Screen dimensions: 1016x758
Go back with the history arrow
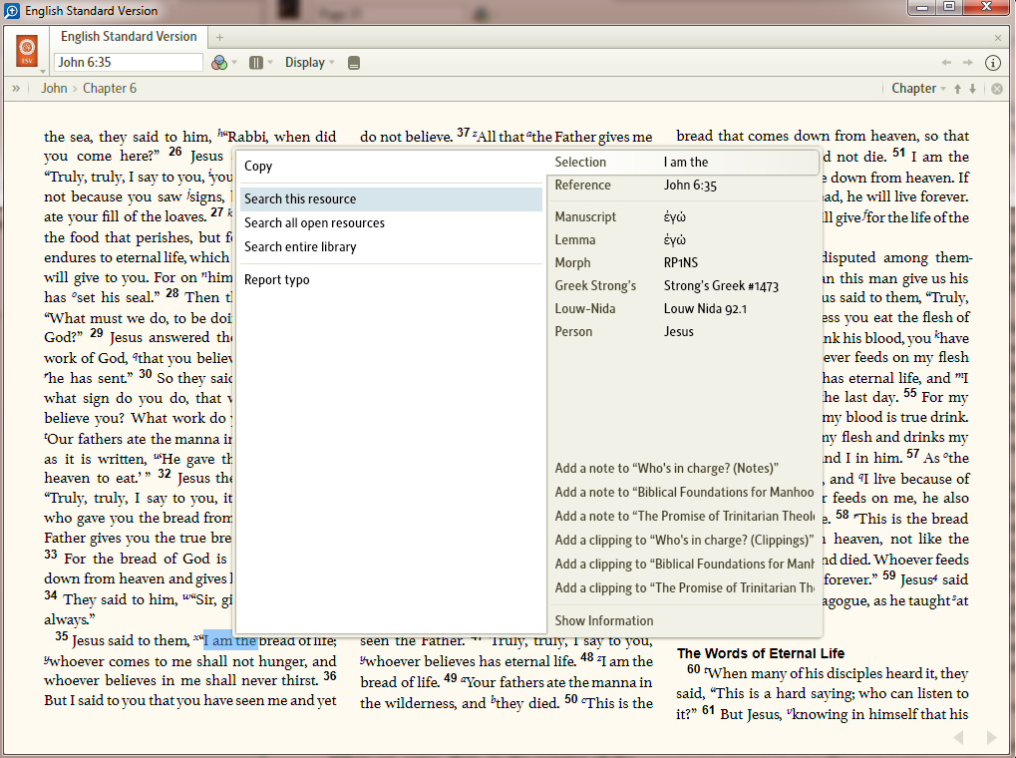946,62
